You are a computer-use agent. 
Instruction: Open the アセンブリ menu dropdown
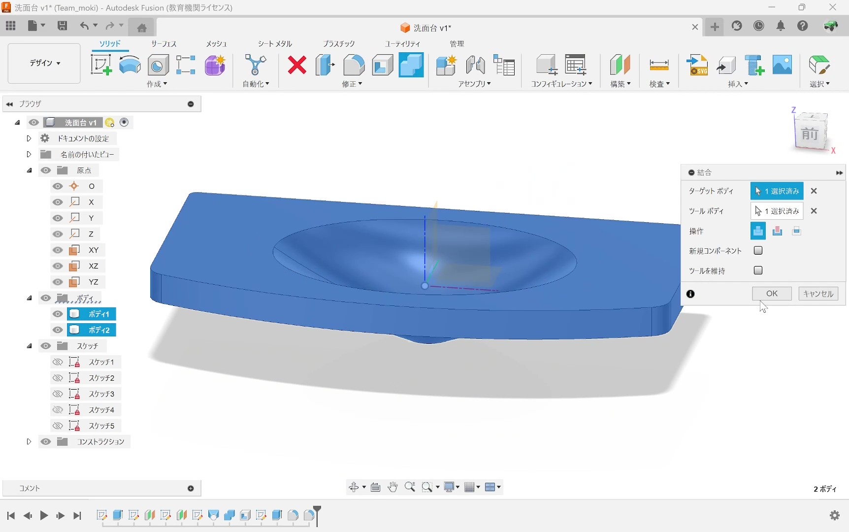[x=475, y=84]
